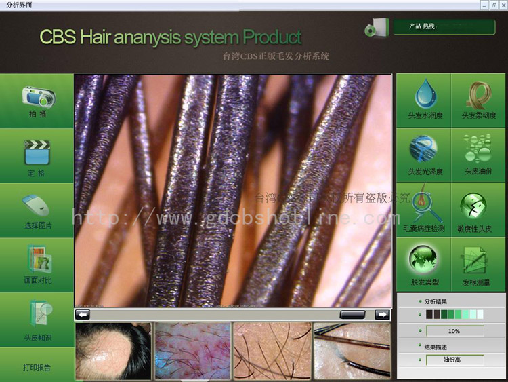Restore down the 分析界面 window

tap(494, 5)
